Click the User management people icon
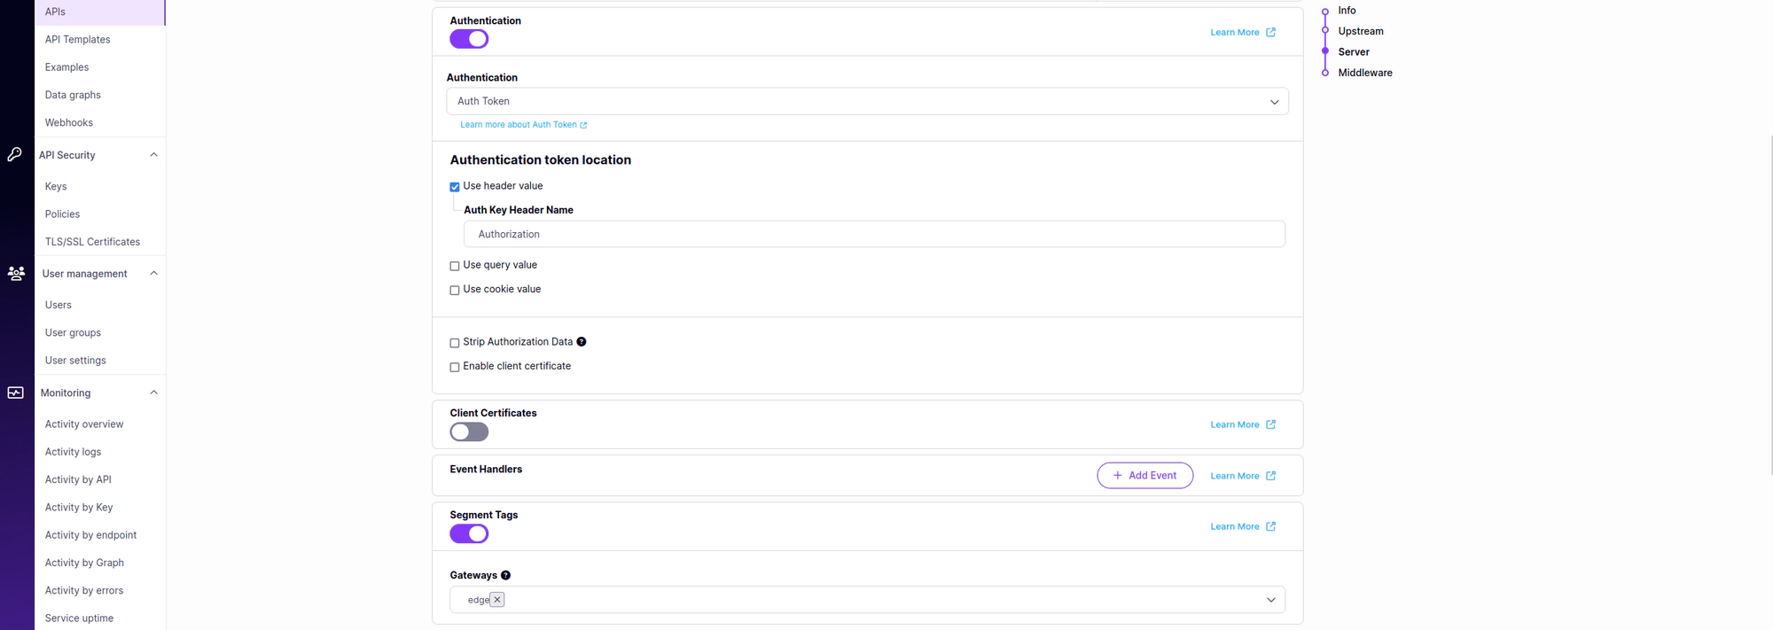Viewport: 1773px width, 630px height. coord(16,274)
